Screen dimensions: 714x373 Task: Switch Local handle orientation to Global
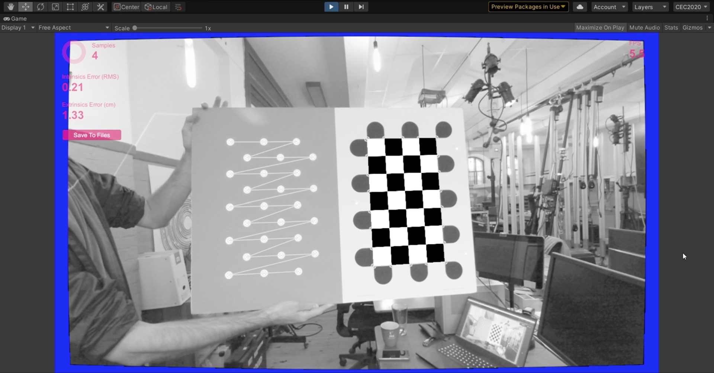pos(156,7)
